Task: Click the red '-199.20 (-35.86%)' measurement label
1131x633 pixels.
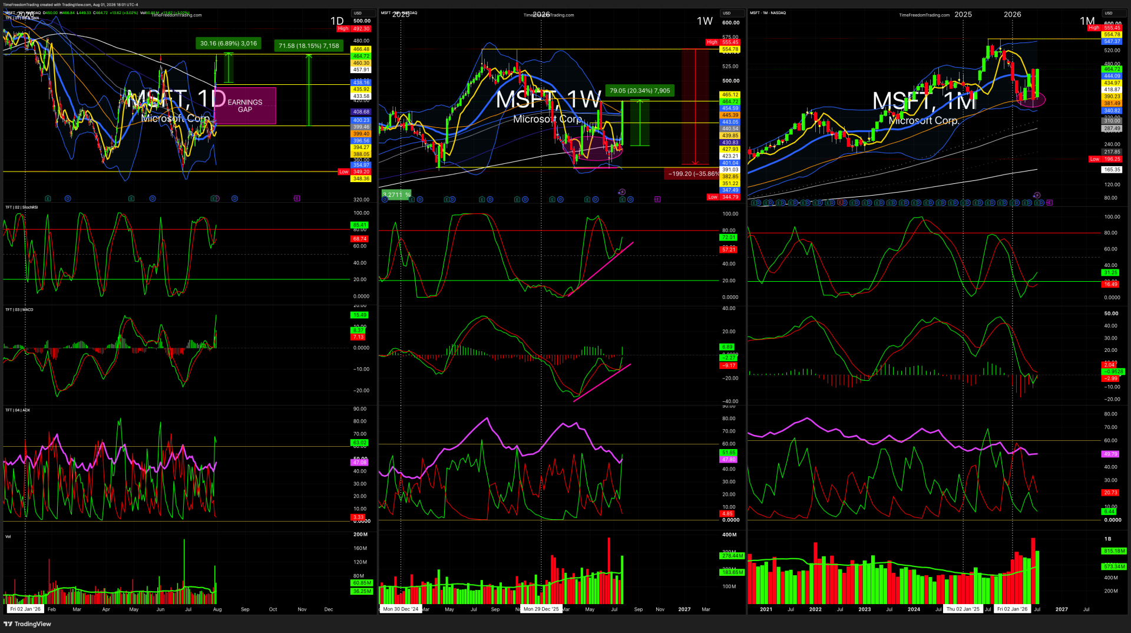Action: coord(693,174)
